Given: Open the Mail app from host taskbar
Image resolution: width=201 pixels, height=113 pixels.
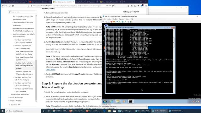Looking at the screenshot, I should (x=115, y=111).
